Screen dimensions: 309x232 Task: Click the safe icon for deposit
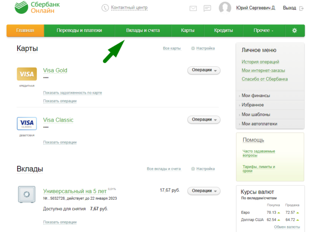pyautogui.click(x=26, y=194)
